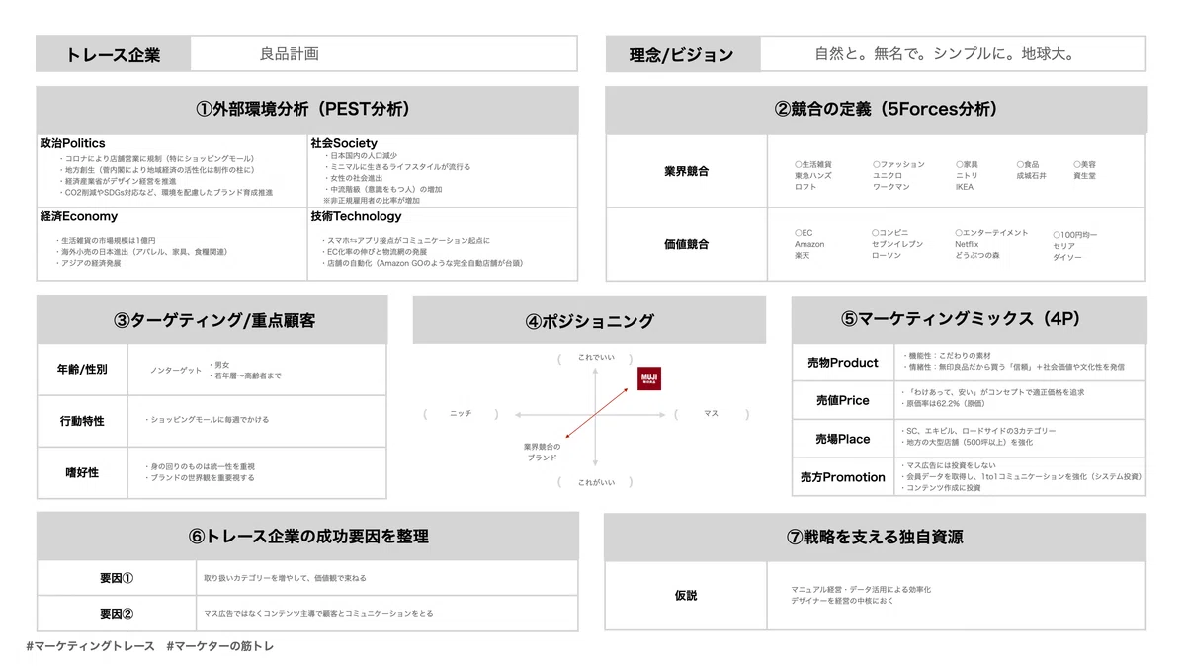Click text マス広告には投資をしない
Screen dimensions: 1186x666
[x=950, y=465]
